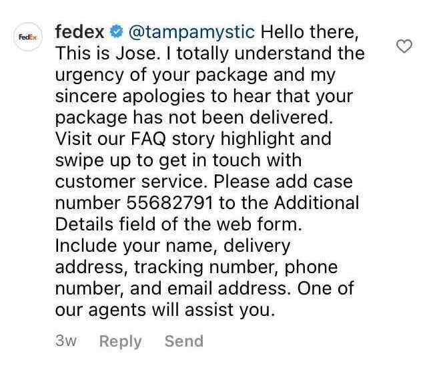This screenshot has height=366, width=441.
Task: Click the phrase 'FAQ story highlight'
Action: pos(213,139)
